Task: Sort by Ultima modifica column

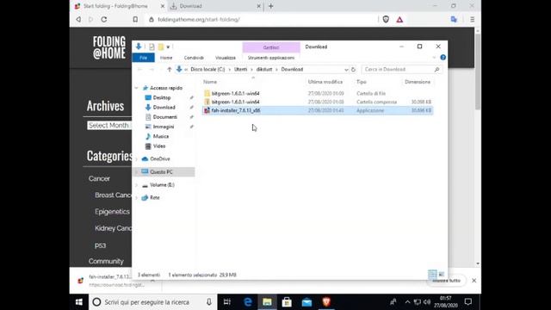Action: 325,82
